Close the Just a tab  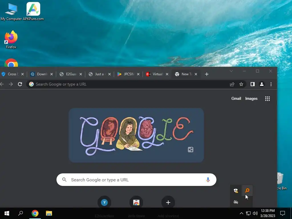(109, 74)
